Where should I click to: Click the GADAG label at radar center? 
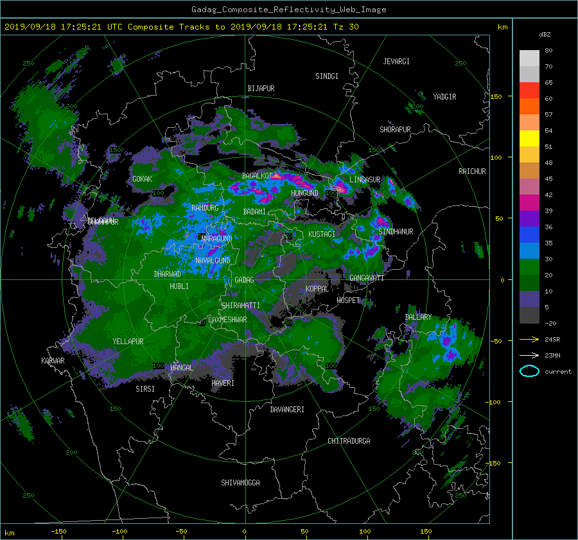coord(244,280)
